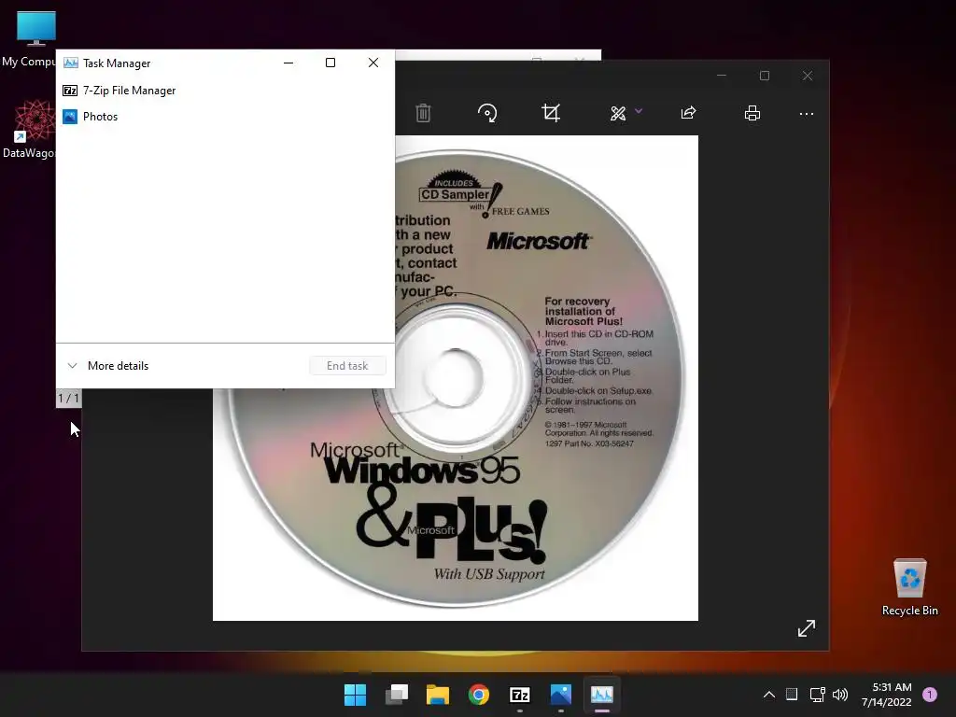Open clock showing 5:31 AM

(x=887, y=695)
